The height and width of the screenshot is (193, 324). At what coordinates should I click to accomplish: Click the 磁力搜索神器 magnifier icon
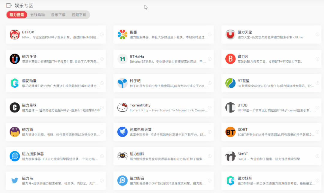coord(15,156)
